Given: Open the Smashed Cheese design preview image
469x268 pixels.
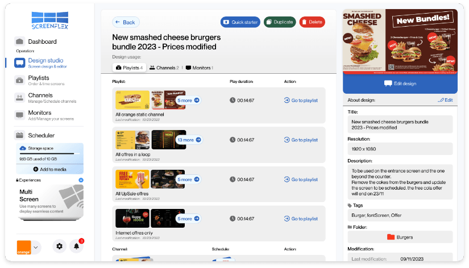Looking at the screenshot, I should [x=400, y=41].
